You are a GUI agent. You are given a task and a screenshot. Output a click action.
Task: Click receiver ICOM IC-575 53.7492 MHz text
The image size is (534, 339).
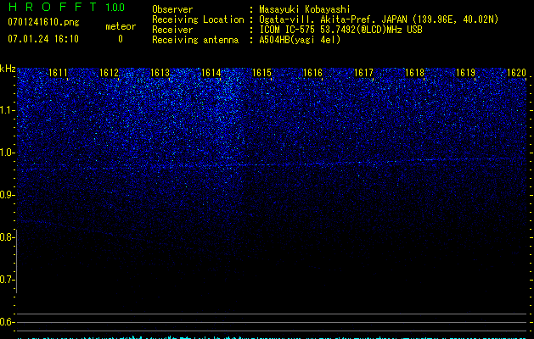[340, 30]
